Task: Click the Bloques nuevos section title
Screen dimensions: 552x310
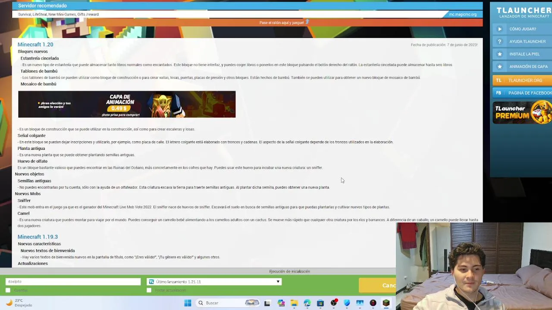Action: click(x=33, y=52)
